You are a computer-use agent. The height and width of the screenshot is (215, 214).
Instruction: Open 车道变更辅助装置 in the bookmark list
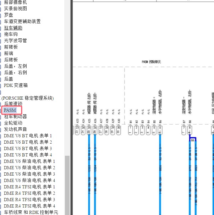pos(22,21)
